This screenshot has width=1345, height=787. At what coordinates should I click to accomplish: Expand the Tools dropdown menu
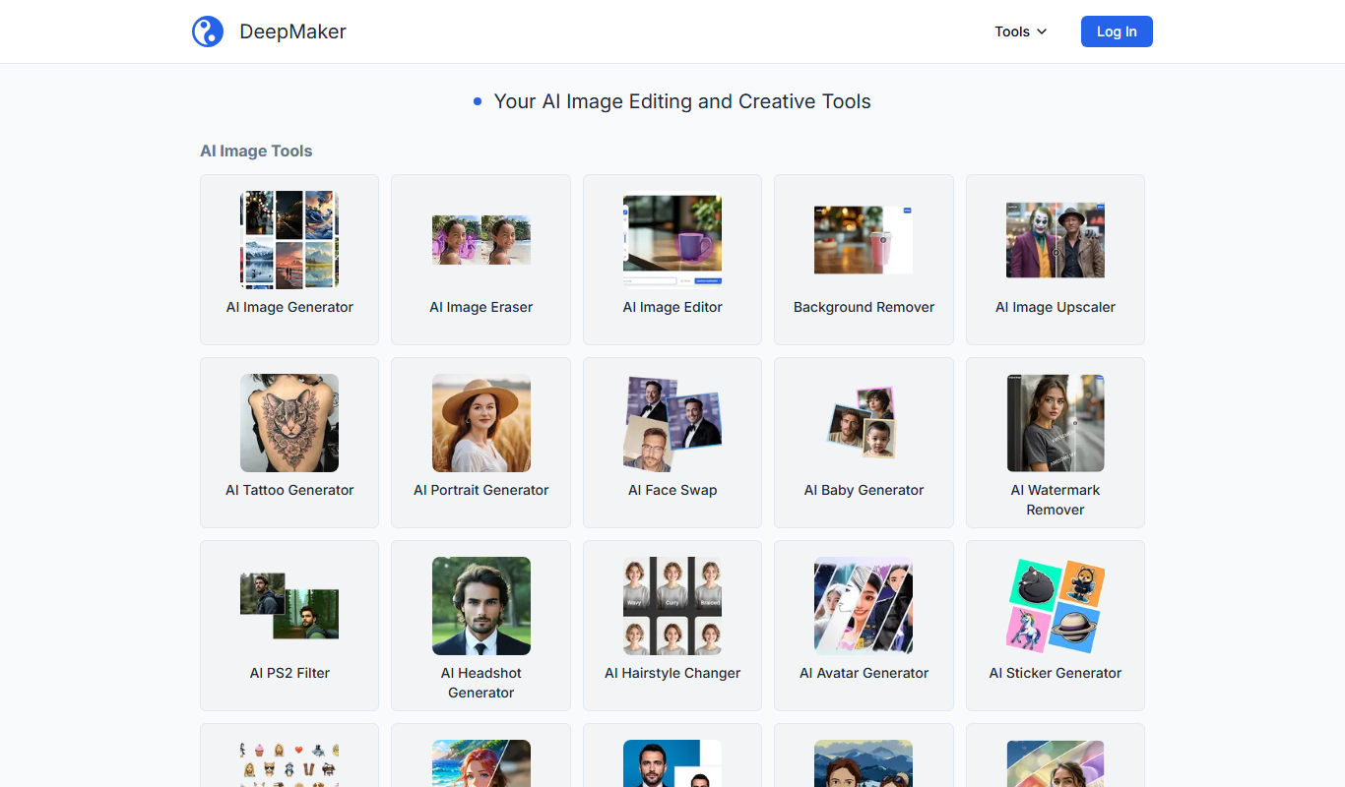pyautogui.click(x=1021, y=31)
